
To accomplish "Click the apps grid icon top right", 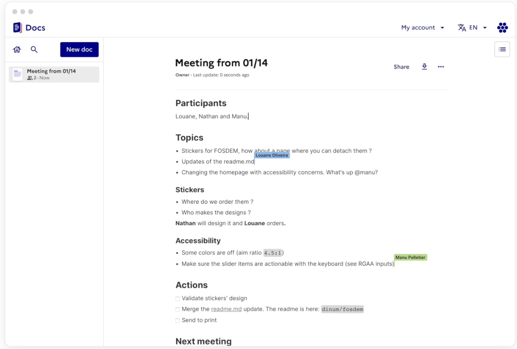I will click(502, 27).
